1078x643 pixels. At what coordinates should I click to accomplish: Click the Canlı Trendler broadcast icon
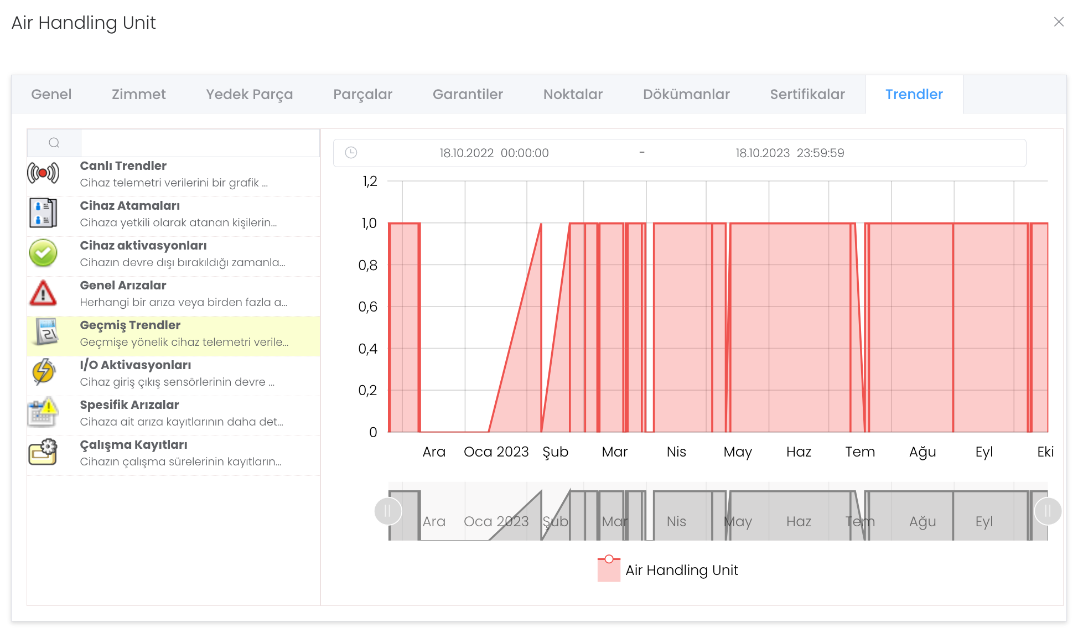tap(43, 174)
